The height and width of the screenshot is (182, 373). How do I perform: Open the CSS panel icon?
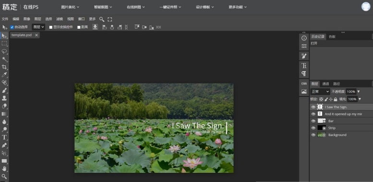point(304,84)
